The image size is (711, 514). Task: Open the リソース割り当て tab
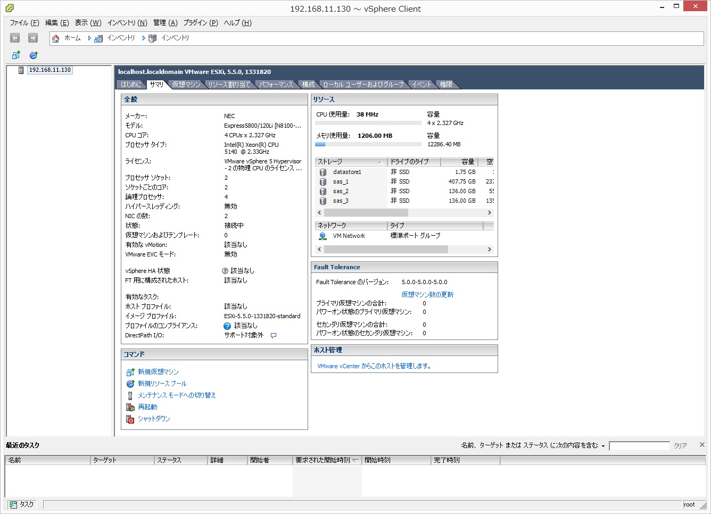click(229, 85)
